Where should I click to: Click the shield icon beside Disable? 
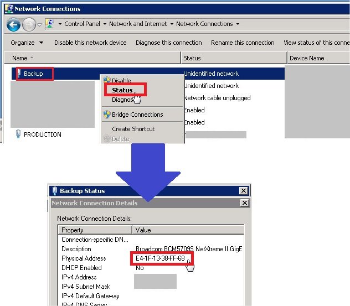pyautogui.click(x=106, y=81)
